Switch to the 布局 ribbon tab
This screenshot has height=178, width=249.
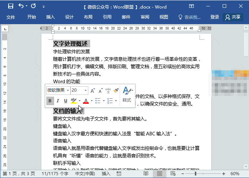[88, 17]
